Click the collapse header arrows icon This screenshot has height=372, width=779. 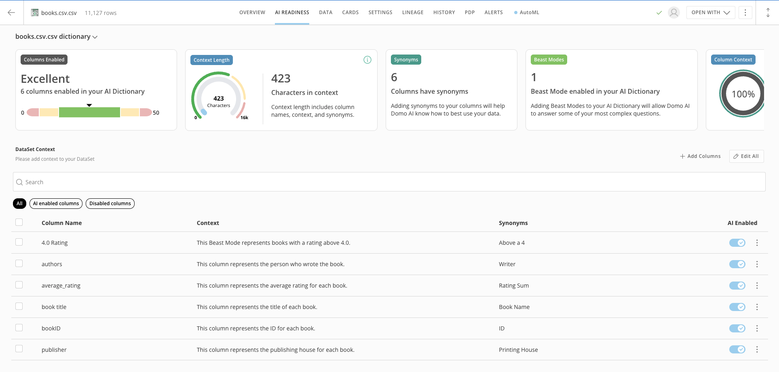click(x=768, y=13)
